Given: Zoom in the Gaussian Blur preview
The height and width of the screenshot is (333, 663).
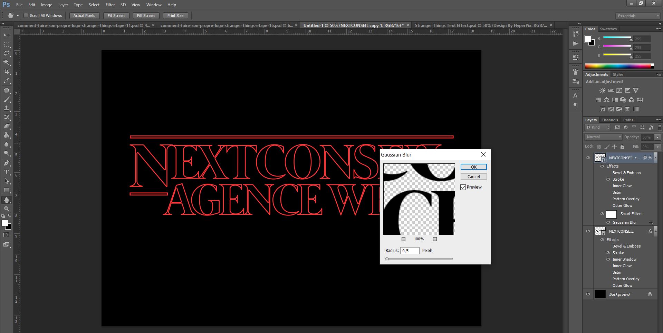Looking at the screenshot, I should 435,239.
